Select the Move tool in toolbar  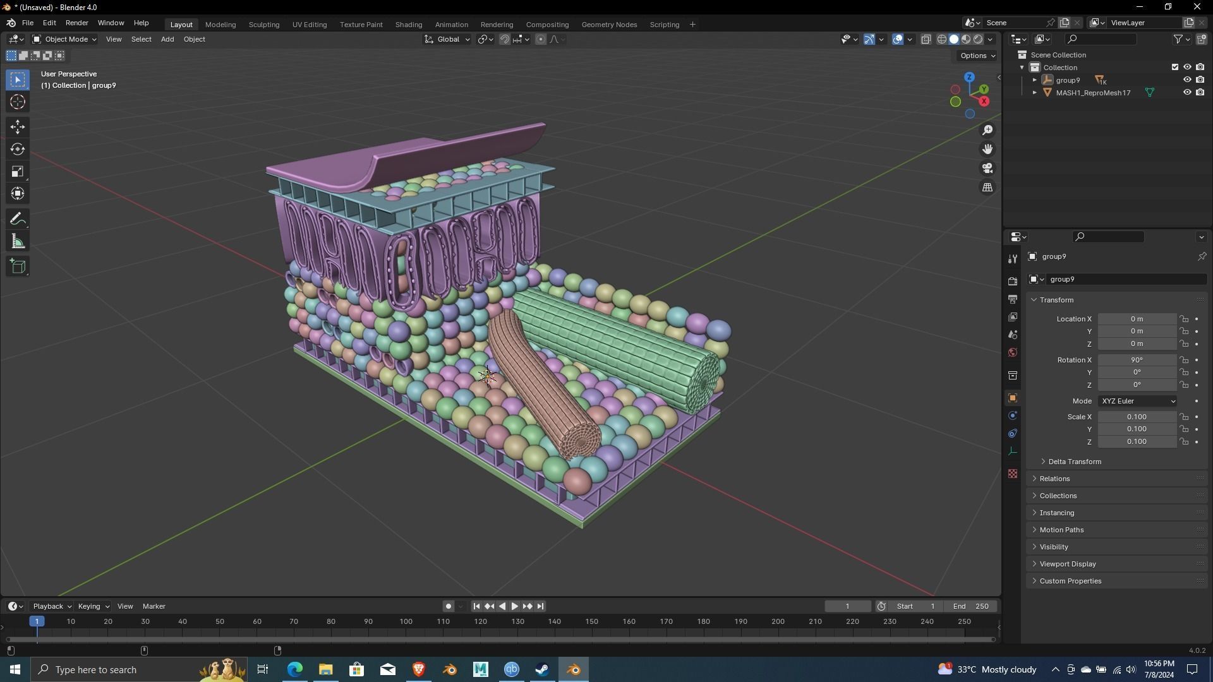(18, 127)
